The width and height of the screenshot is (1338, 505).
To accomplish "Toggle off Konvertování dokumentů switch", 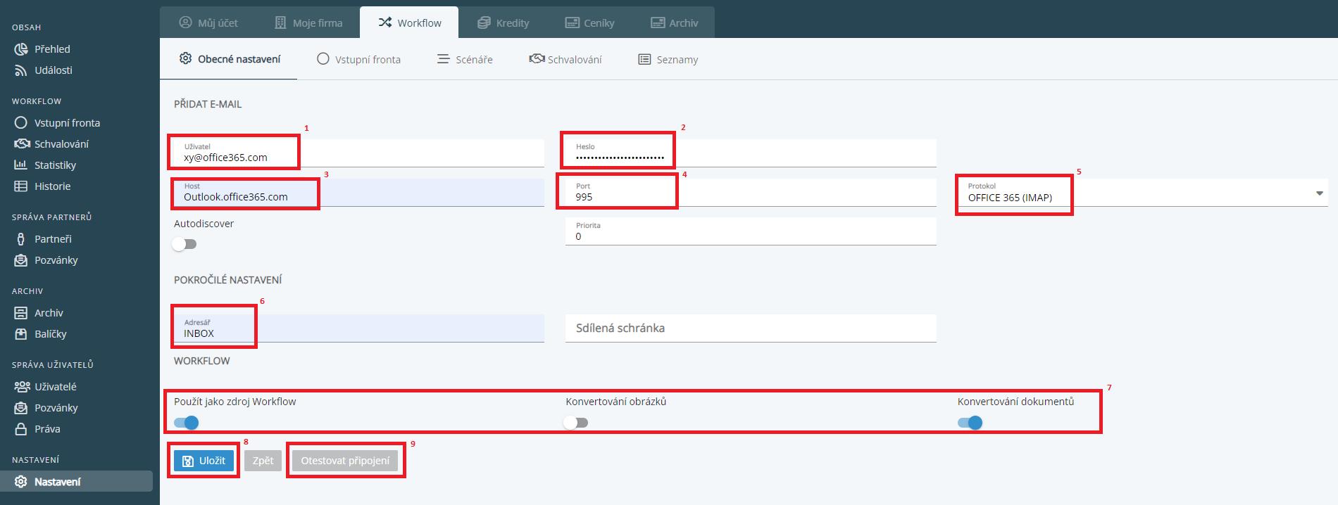I will (x=970, y=423).
